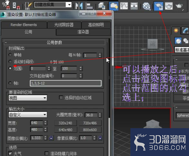Toggle the ribbon (graphite tools) icon
This screenshot has width=189, height=156.
point(114,6)
